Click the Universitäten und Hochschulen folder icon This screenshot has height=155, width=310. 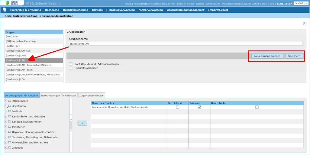pos(9,142)
